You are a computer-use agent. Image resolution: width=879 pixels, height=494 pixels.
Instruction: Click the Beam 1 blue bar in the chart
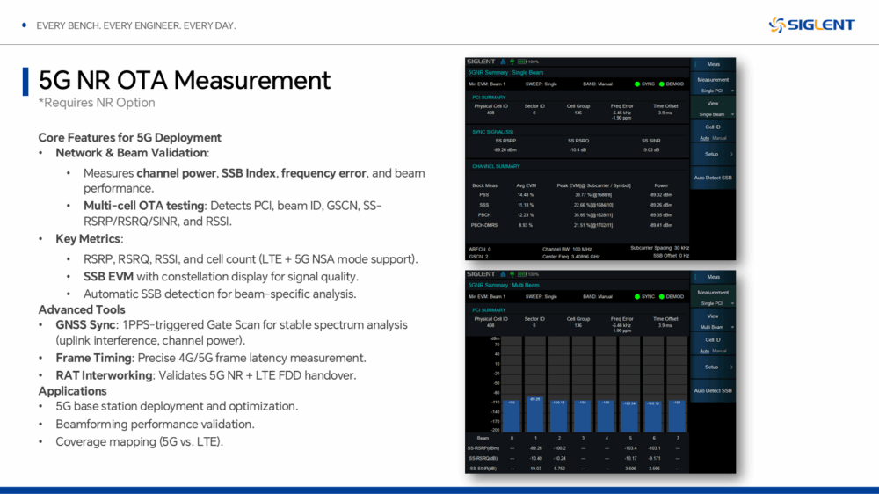point(534,413)
